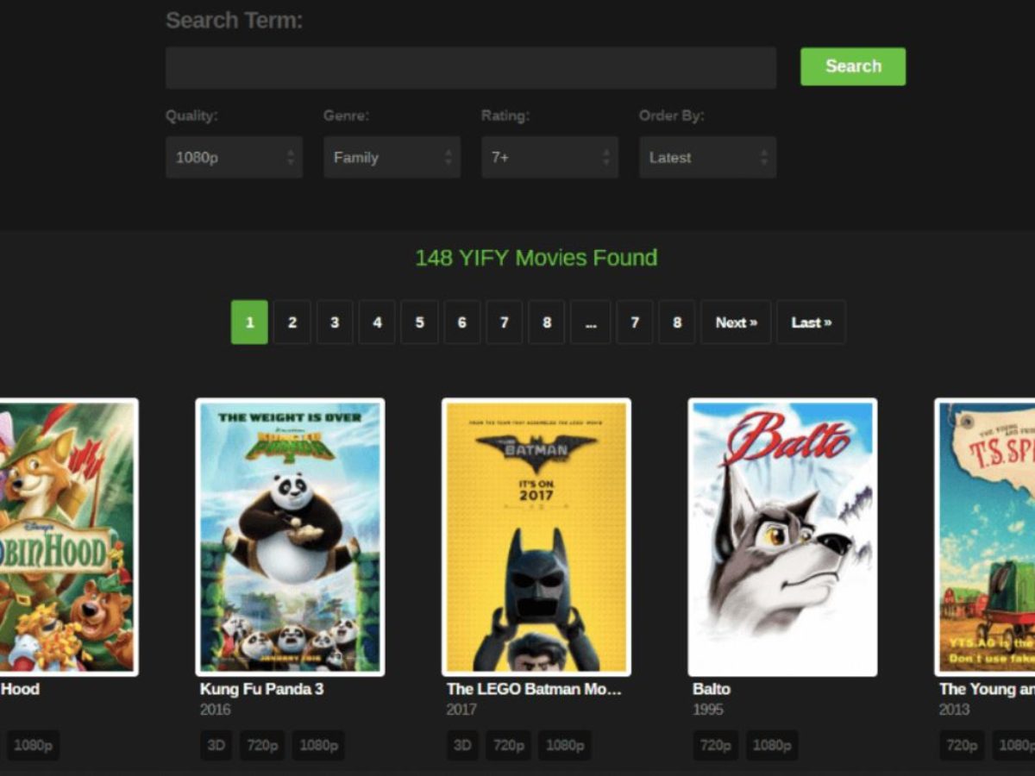The image size is (1035, 776).
Task: Select 1080p tag under Robin Hood
Action: 34,745
